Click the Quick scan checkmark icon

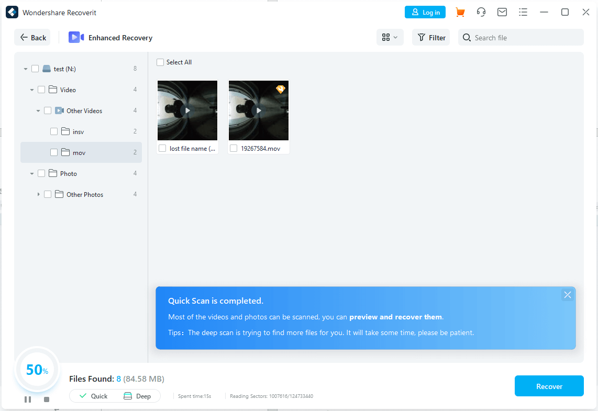pos(83,396)
